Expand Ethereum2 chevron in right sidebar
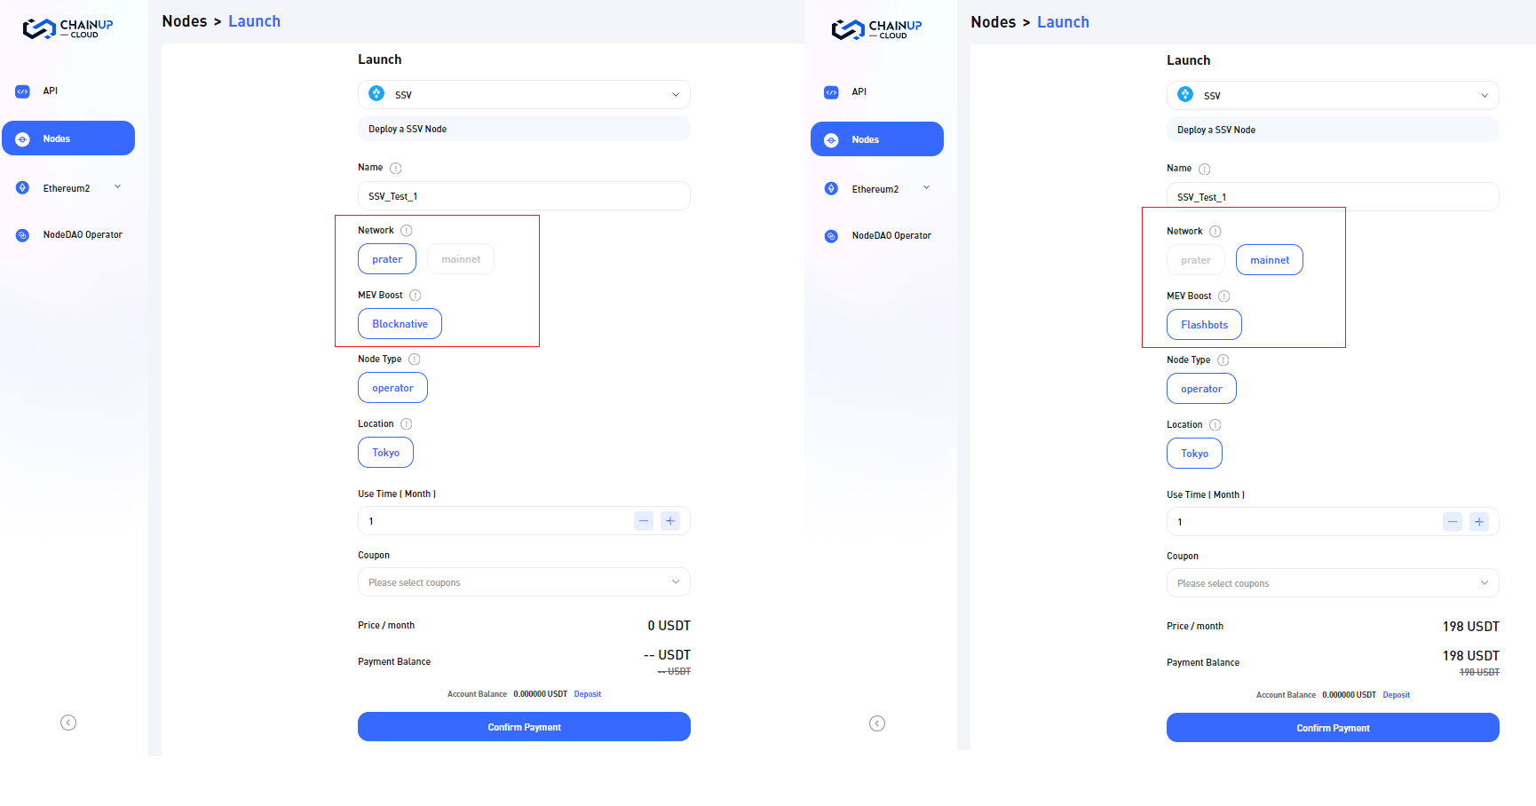This screenshot has height=806, width=1536. pos(927,188)
